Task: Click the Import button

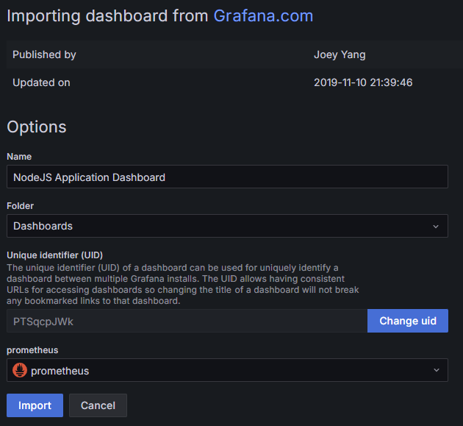Action: (x=35, y=405)
